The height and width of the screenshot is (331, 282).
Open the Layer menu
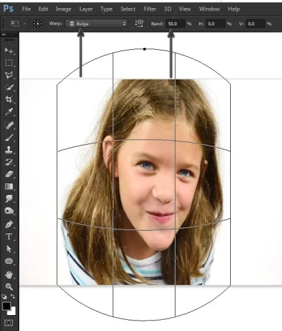[86, 9]
